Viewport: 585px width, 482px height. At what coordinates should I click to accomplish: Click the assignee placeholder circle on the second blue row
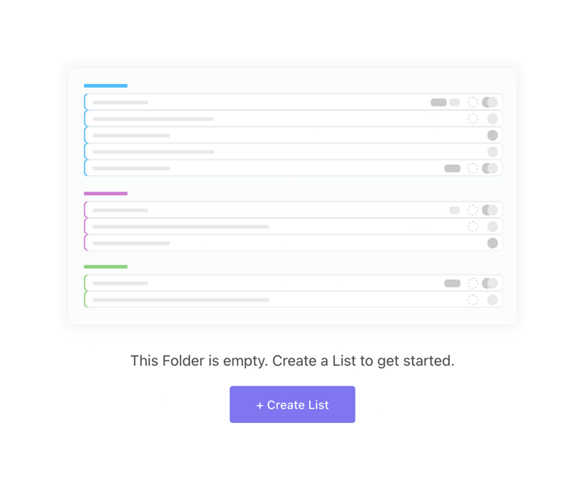coord(472,118)
